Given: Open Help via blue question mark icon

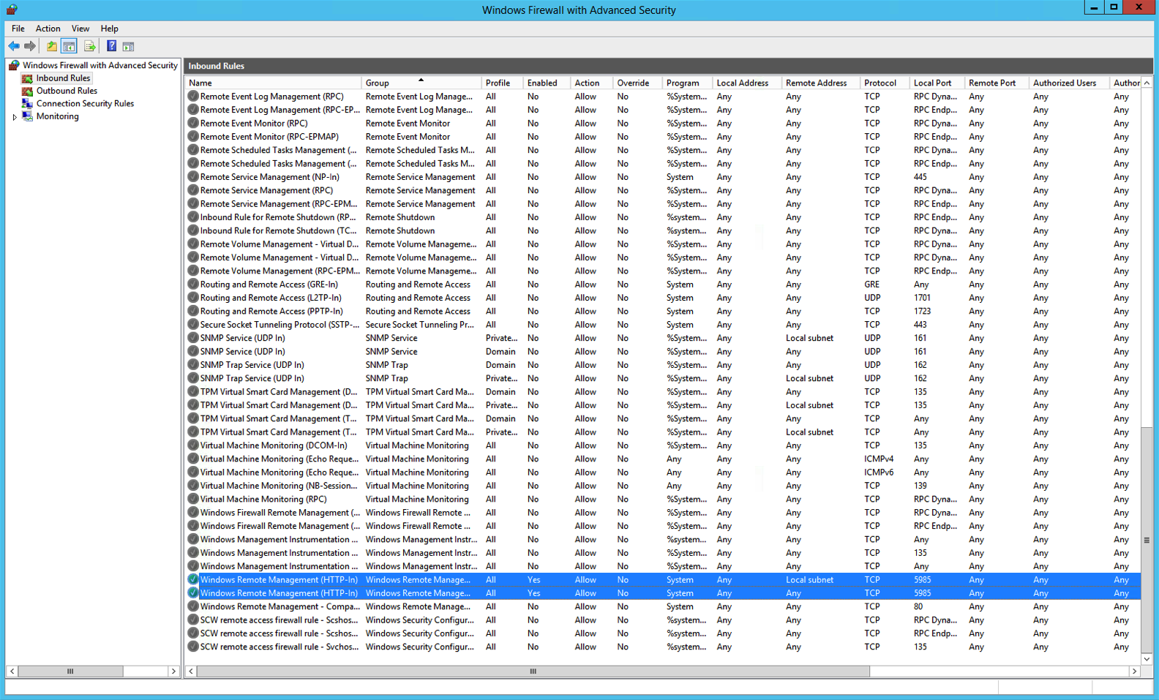Looking at the screenshot, I should pos(111,46).
